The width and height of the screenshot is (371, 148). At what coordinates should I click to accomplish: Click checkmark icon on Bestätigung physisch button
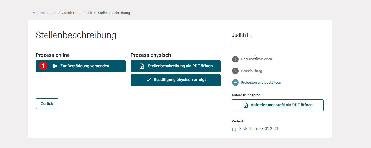point(148,80)
